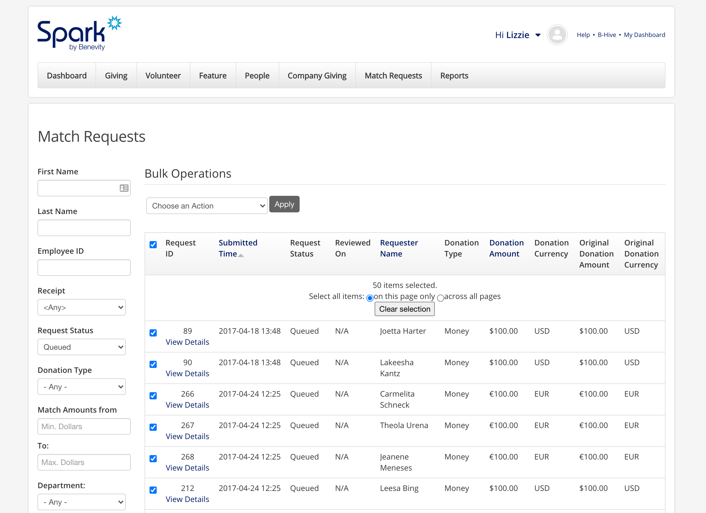Click the sort arrow beside Submitted Time
Image resolution: width=706 pixels, height=513 pixels.
[241, 255]
